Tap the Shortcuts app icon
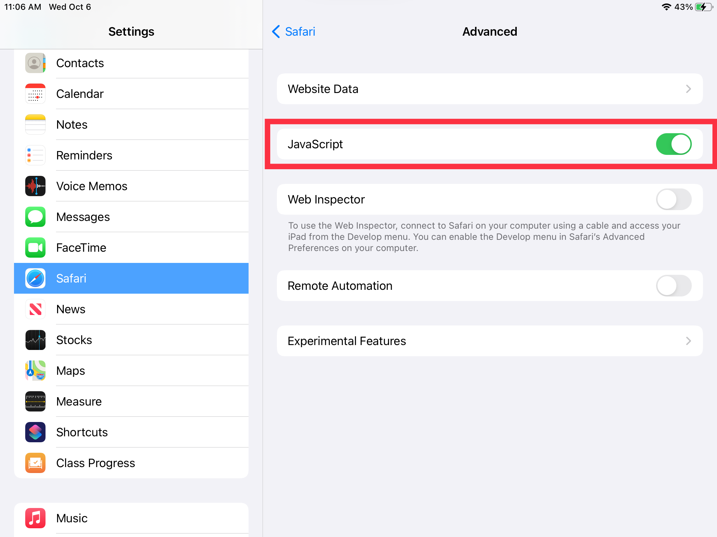The height and width of the screenshot is (537, 717). tap(35, 432)
